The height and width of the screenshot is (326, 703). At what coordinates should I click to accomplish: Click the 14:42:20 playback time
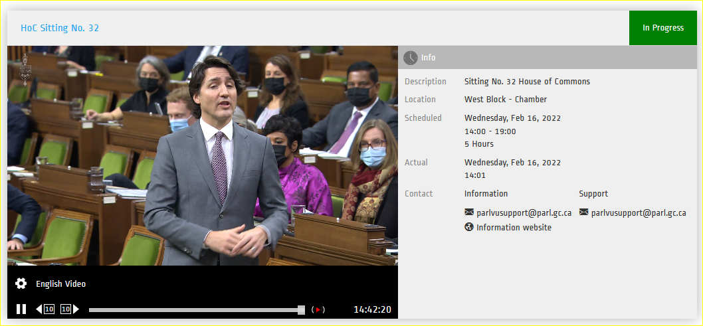(372, 309)
